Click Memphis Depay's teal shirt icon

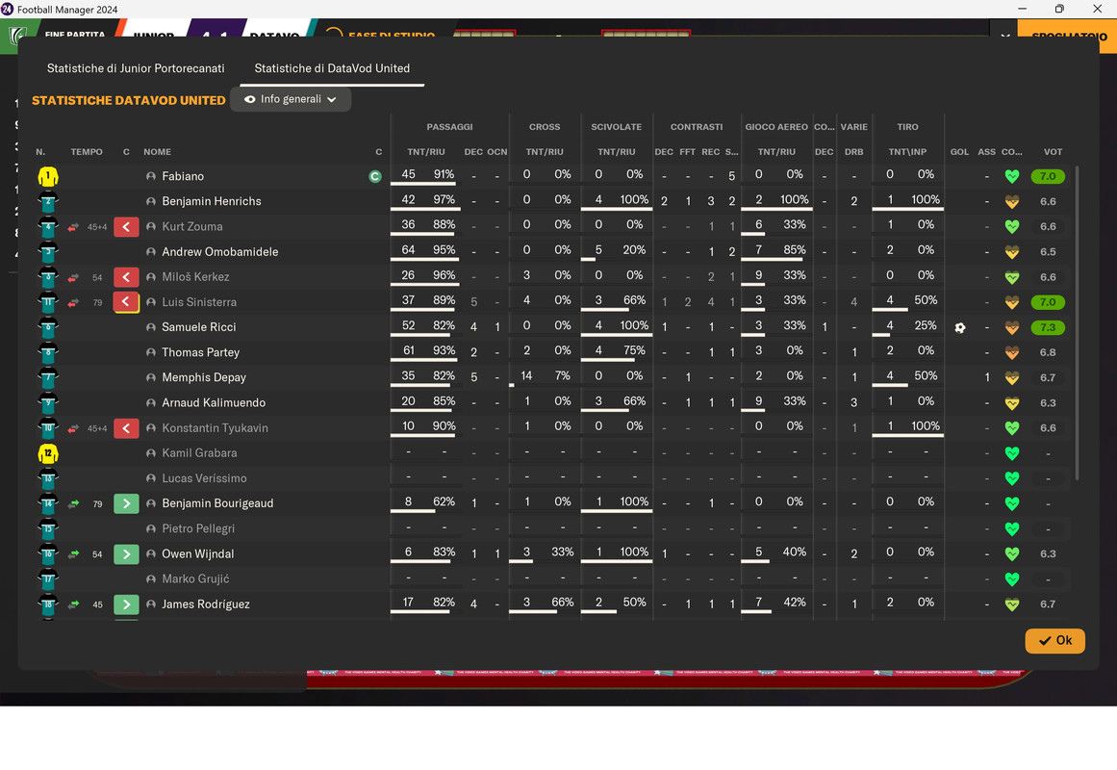(48, 378)
